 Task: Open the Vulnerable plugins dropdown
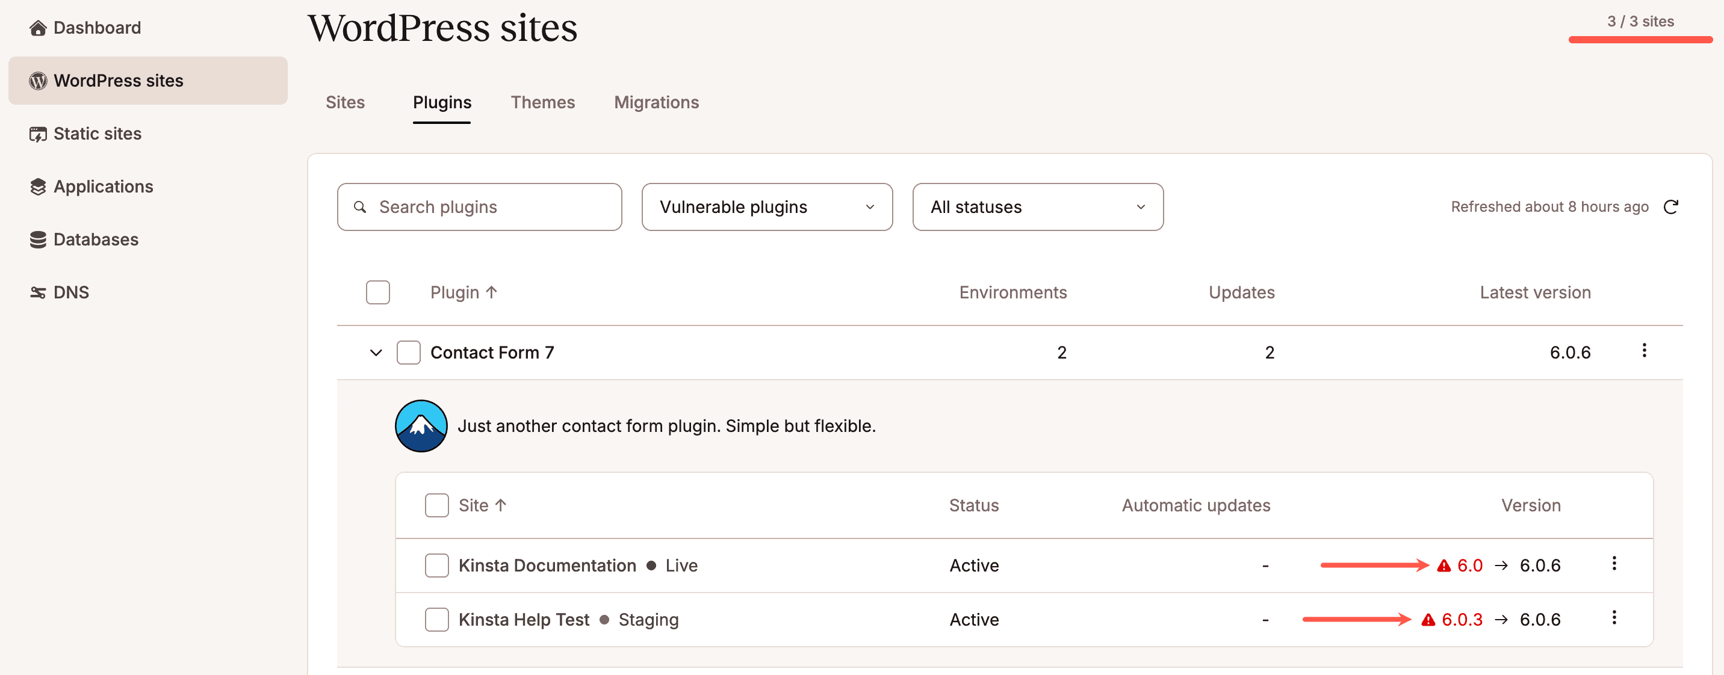pos(767,207)
